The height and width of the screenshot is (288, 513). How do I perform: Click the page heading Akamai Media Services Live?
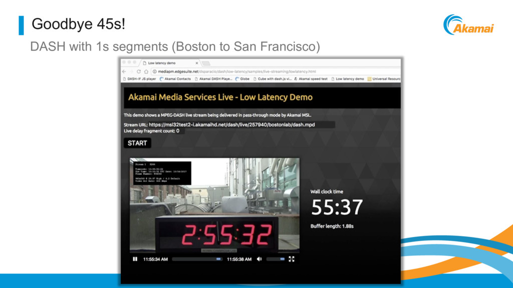pyautogui.click(x=220, y=97)
